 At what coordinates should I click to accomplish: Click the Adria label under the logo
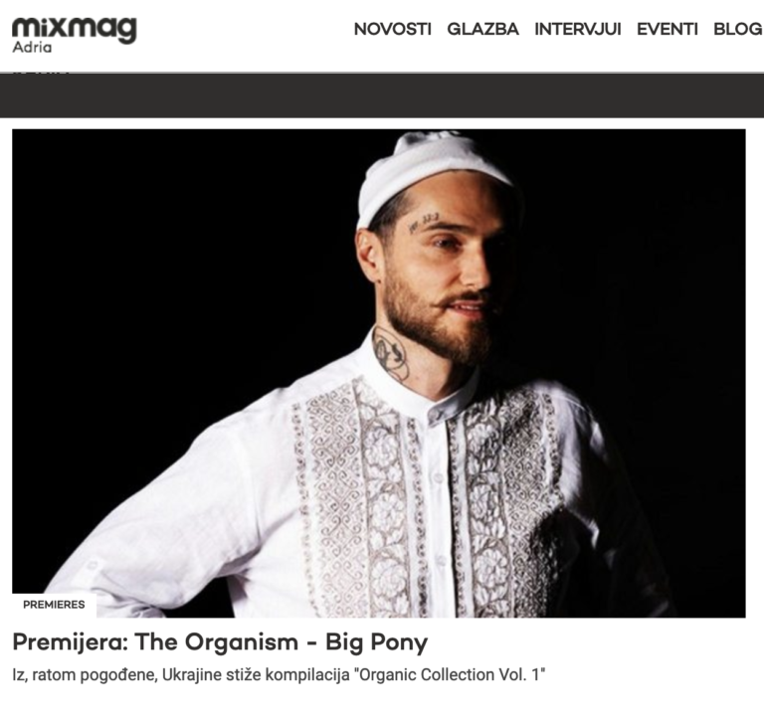click(32, 48)
